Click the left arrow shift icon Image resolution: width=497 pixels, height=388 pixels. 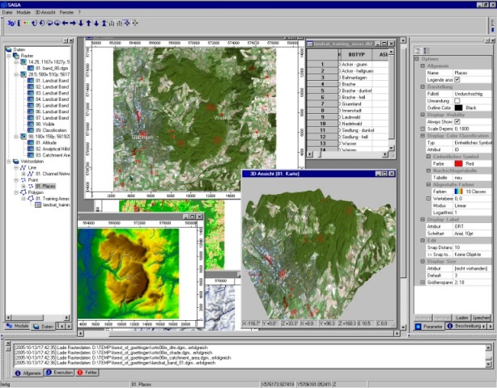tap(65, 23)
